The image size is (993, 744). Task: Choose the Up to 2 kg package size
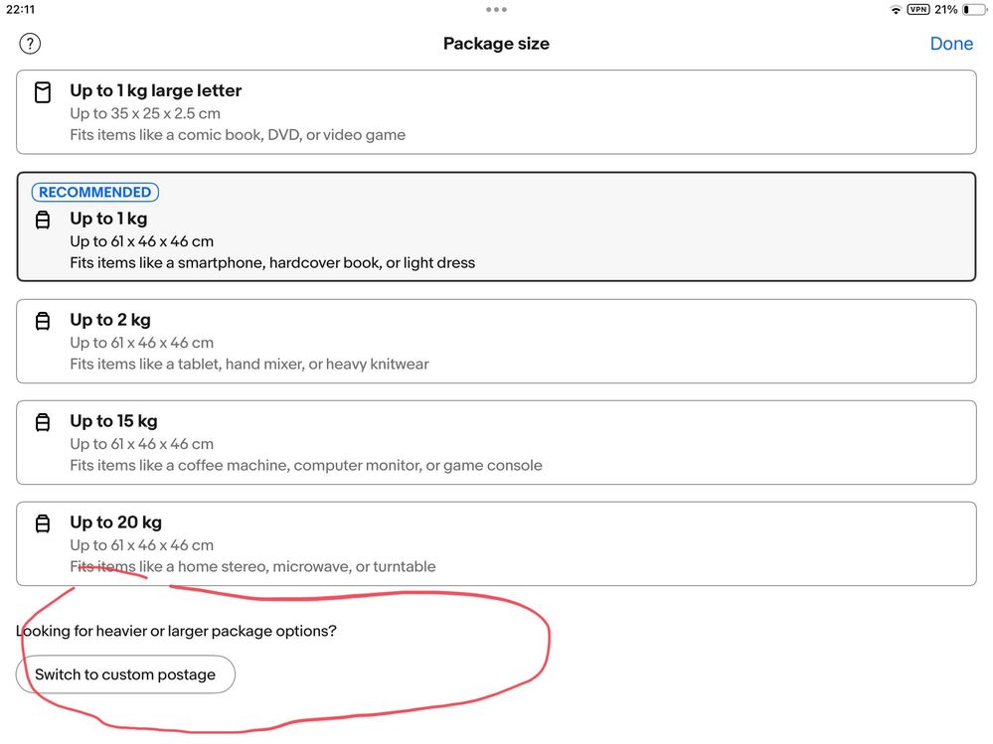(x=496, y=341)
